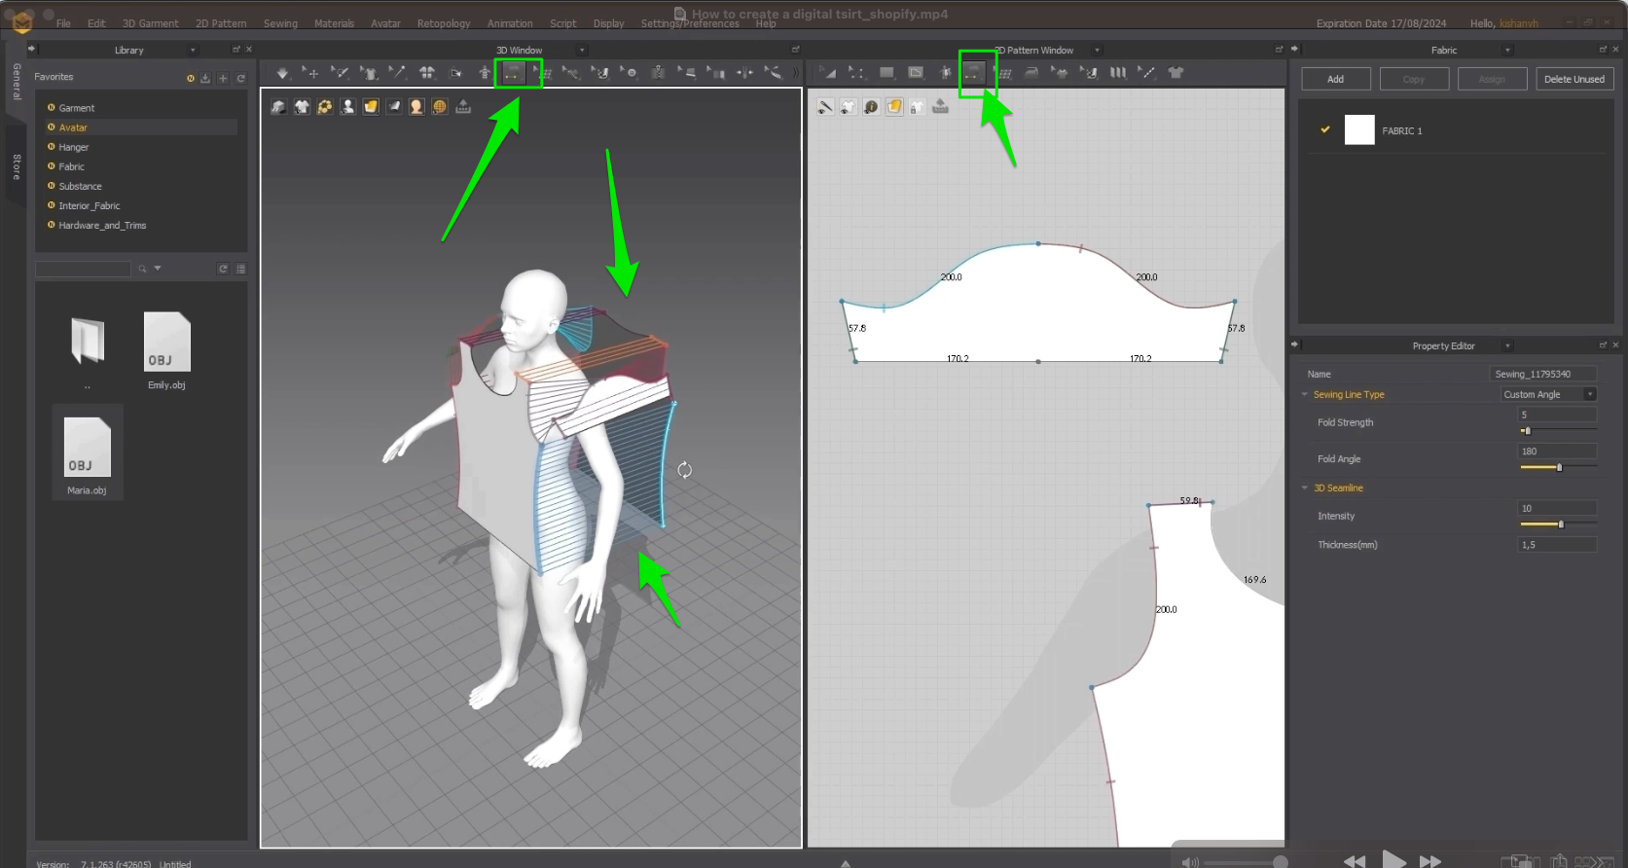
Task: Open the Avatar menu
Action: click(x=385, y=23)
